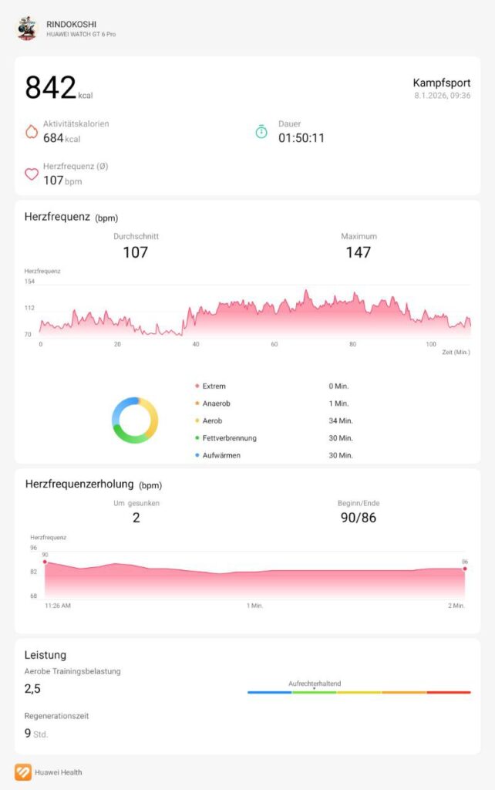Click the heart rate zone donut chart
495x790 pixels.
coord(135,420)
